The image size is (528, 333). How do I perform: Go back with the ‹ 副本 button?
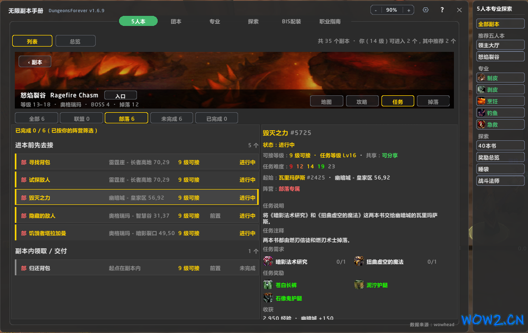[35, 62]
